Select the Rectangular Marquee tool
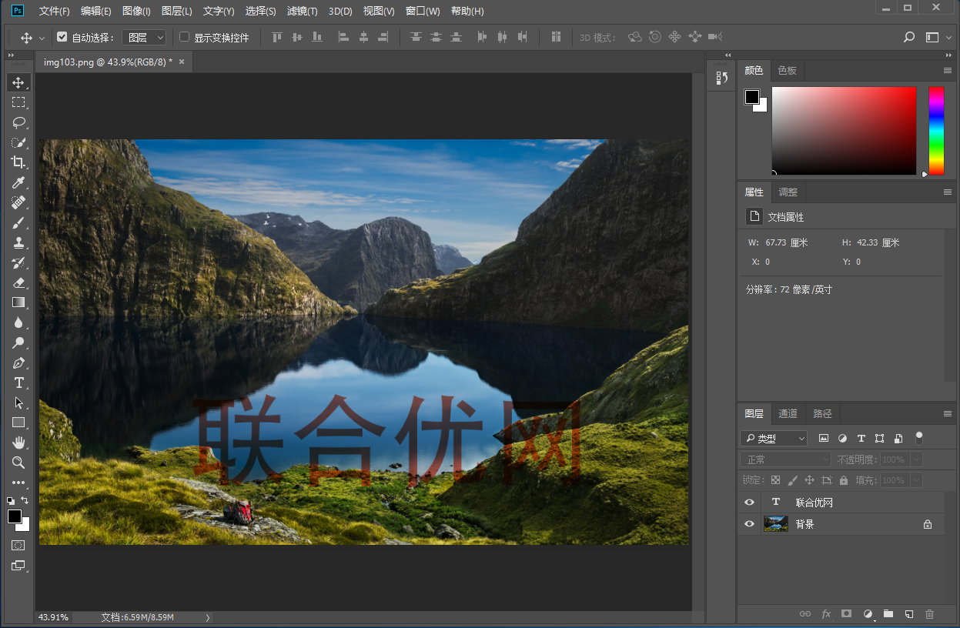 tap(18, 102)
